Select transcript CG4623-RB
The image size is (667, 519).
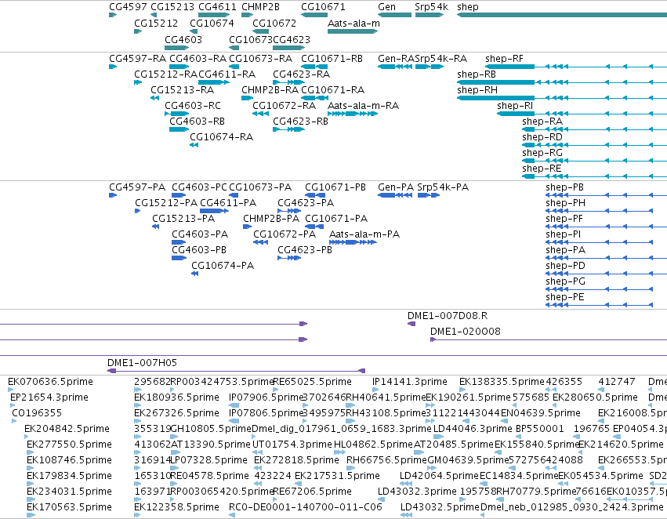click(300, 122)
